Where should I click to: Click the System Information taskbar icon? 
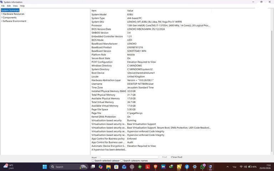[x=210, y=167]
